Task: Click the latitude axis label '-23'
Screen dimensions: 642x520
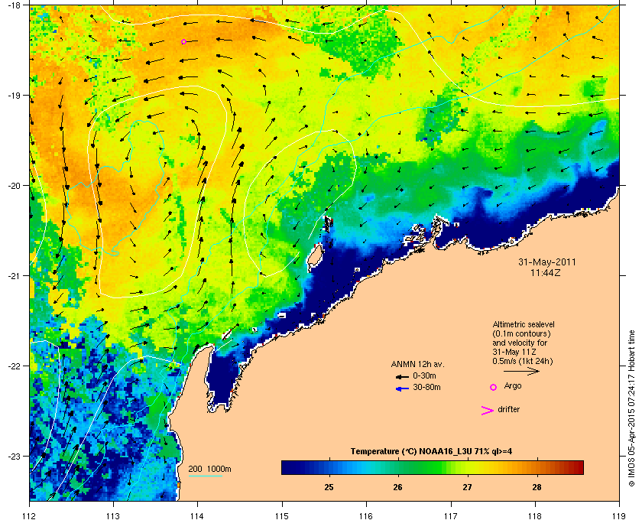Action: [x=14, y=456]
